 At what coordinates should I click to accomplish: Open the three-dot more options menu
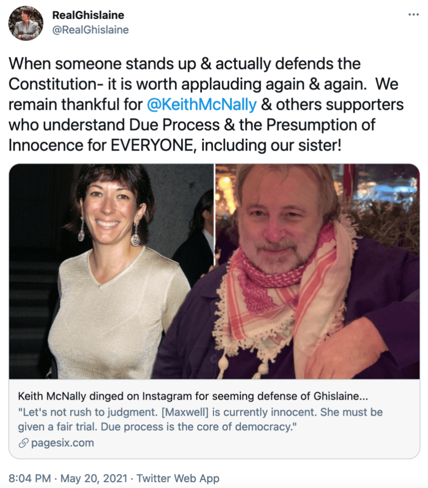[x=413, y=14]
